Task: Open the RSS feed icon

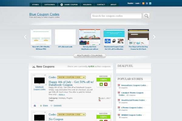Action: point(143,3)
